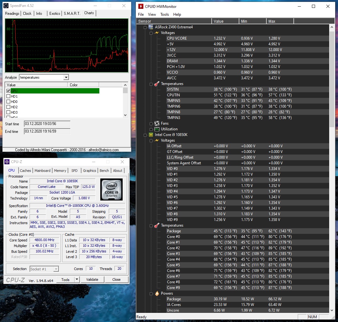Switch to the Readings tab in SpeedFan
The width and height of the screenshot is (338, 322).
coord(12,14)
